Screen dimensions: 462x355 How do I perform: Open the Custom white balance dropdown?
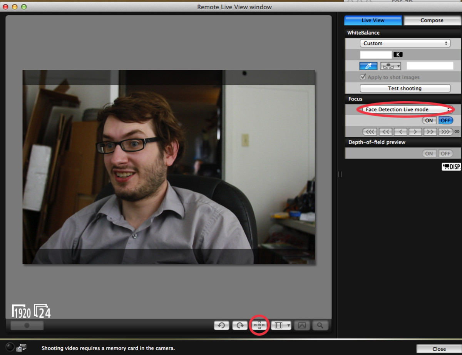point(405,43)
